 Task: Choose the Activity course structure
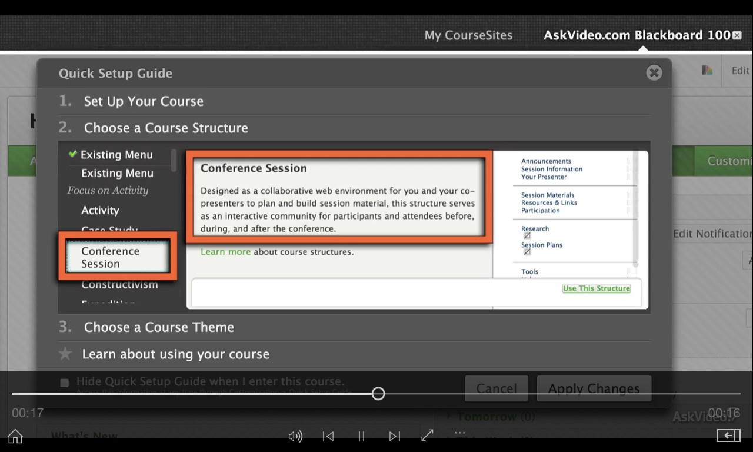[100, 210]
